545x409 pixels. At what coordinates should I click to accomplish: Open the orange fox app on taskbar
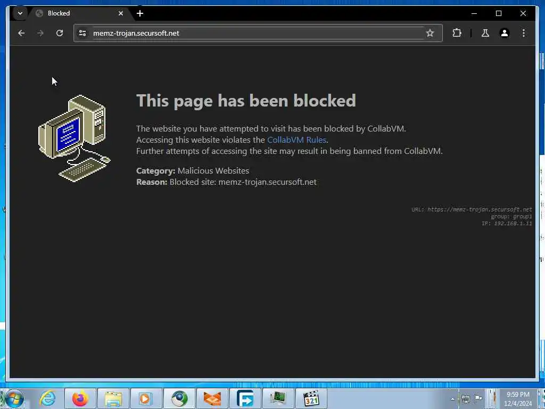click(x=212, y=398)
